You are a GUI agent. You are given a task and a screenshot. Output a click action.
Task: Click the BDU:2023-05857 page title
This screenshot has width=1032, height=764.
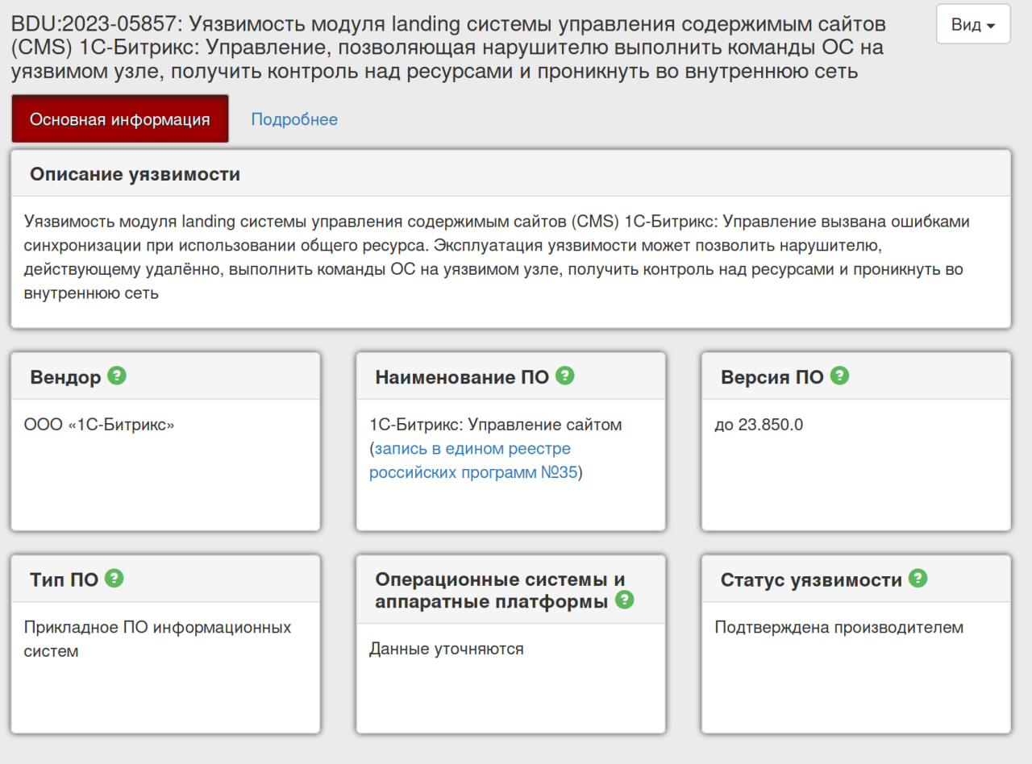[447, 48]
